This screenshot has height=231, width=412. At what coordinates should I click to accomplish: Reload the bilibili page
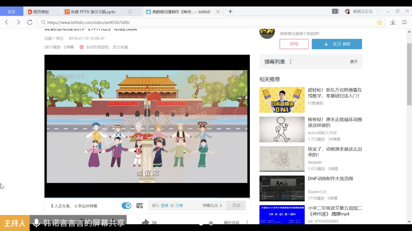click(30, 22)
